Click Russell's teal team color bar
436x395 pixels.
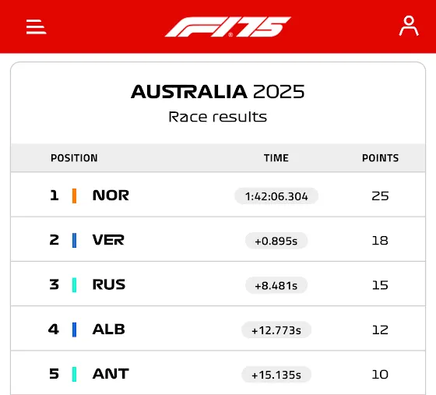(74, 285)
